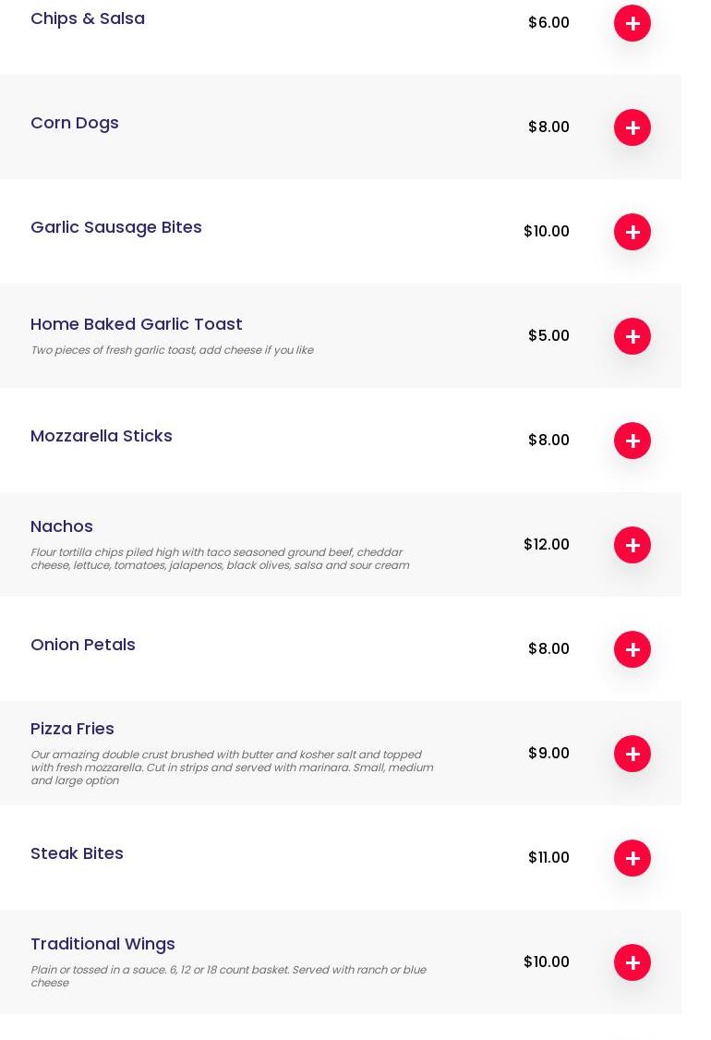Add Steak Bites using plus icon

tap(633, 858)
